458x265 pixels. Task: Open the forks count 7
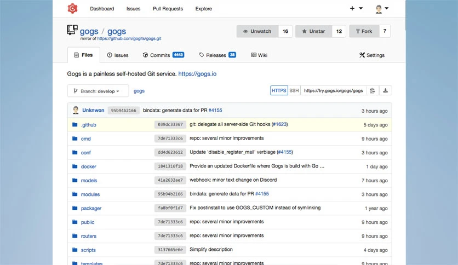coord(385,31)
